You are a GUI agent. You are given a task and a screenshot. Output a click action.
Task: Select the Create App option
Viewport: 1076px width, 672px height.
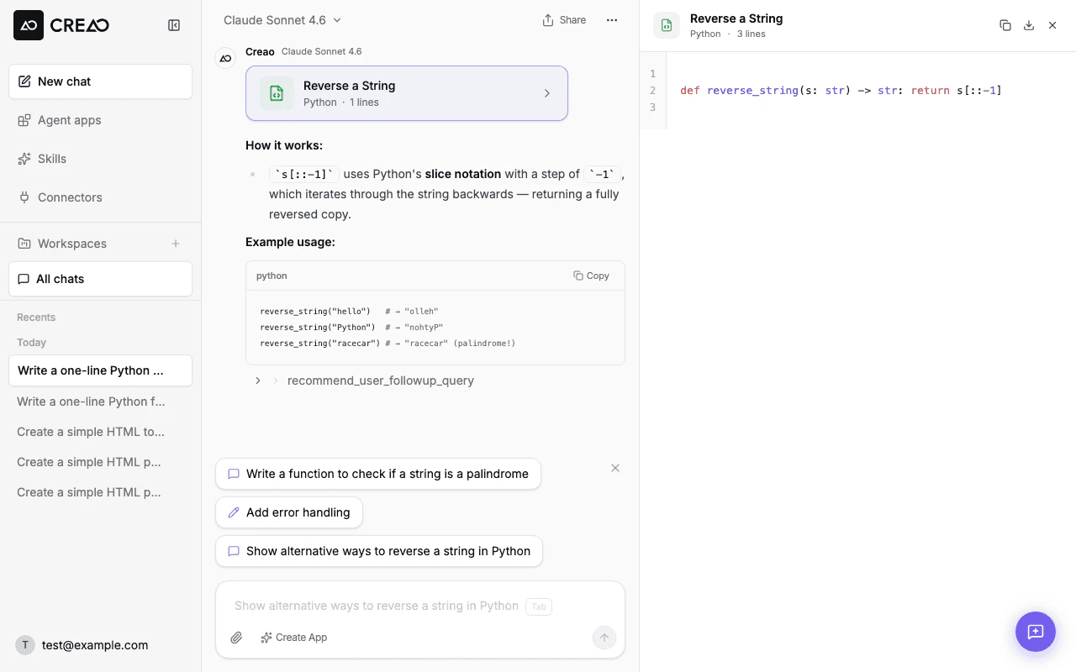point(293,638)
